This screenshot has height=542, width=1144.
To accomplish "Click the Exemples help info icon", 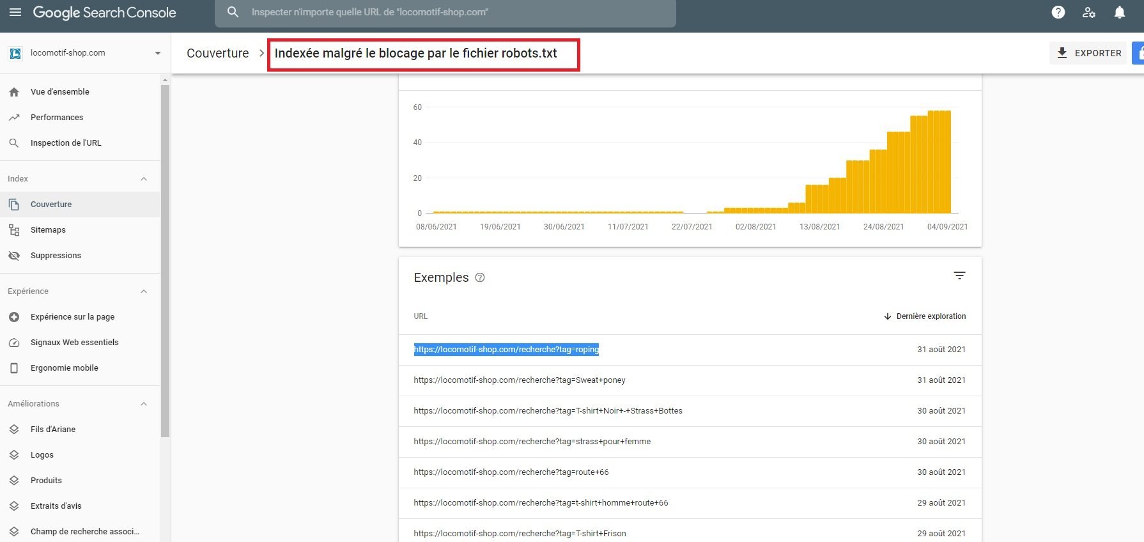I will click(480, 277).
